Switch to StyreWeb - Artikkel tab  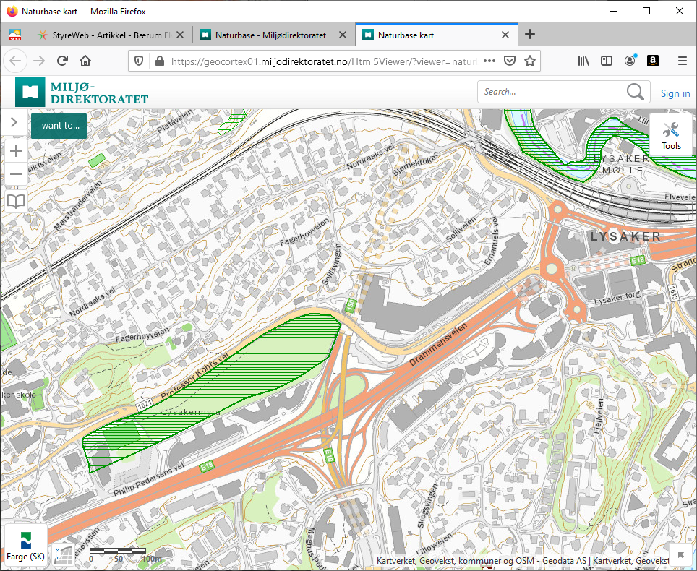click(x=108, y=34)
